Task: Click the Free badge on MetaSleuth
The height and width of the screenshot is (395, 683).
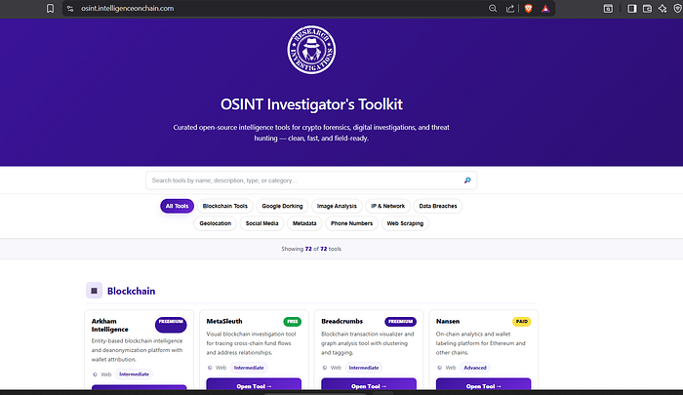Action: tap(293, 322)
